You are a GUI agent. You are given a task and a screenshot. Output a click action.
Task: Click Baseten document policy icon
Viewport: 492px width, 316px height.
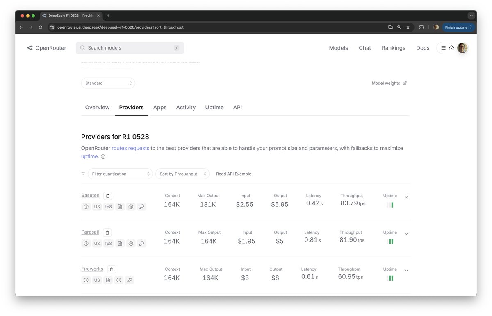point(120,207)
